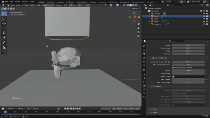The height and width of the screenshot is (118, 210).
Task: Toggle Collection exclude checkbox in outliner
Action: pos(201,11)
